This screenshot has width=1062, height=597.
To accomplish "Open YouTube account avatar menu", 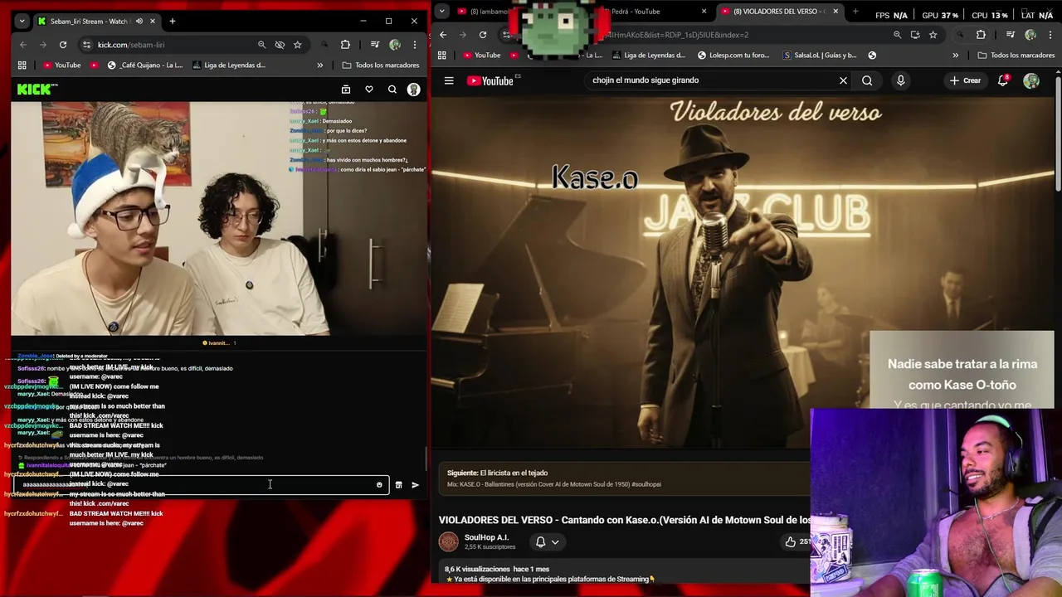I will click(x=1031, y=80).
